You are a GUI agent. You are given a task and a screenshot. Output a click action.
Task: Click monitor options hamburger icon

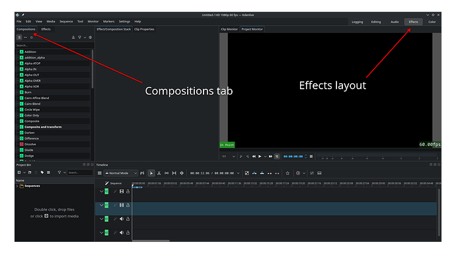(311, 157)
